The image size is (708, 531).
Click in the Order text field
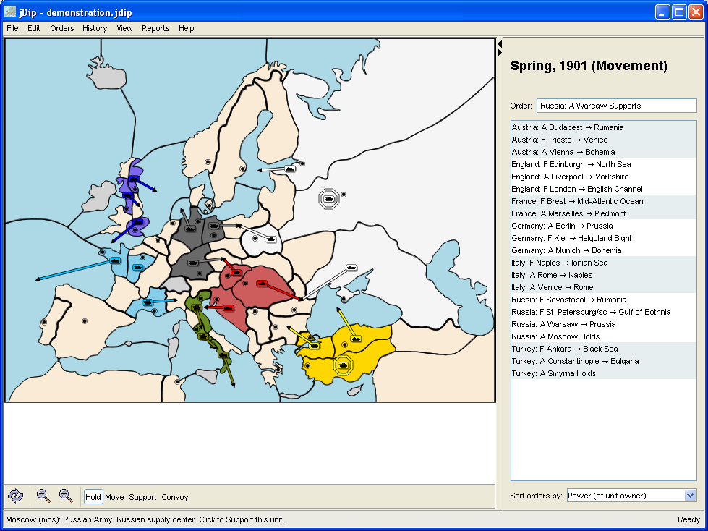coord(616,106)
